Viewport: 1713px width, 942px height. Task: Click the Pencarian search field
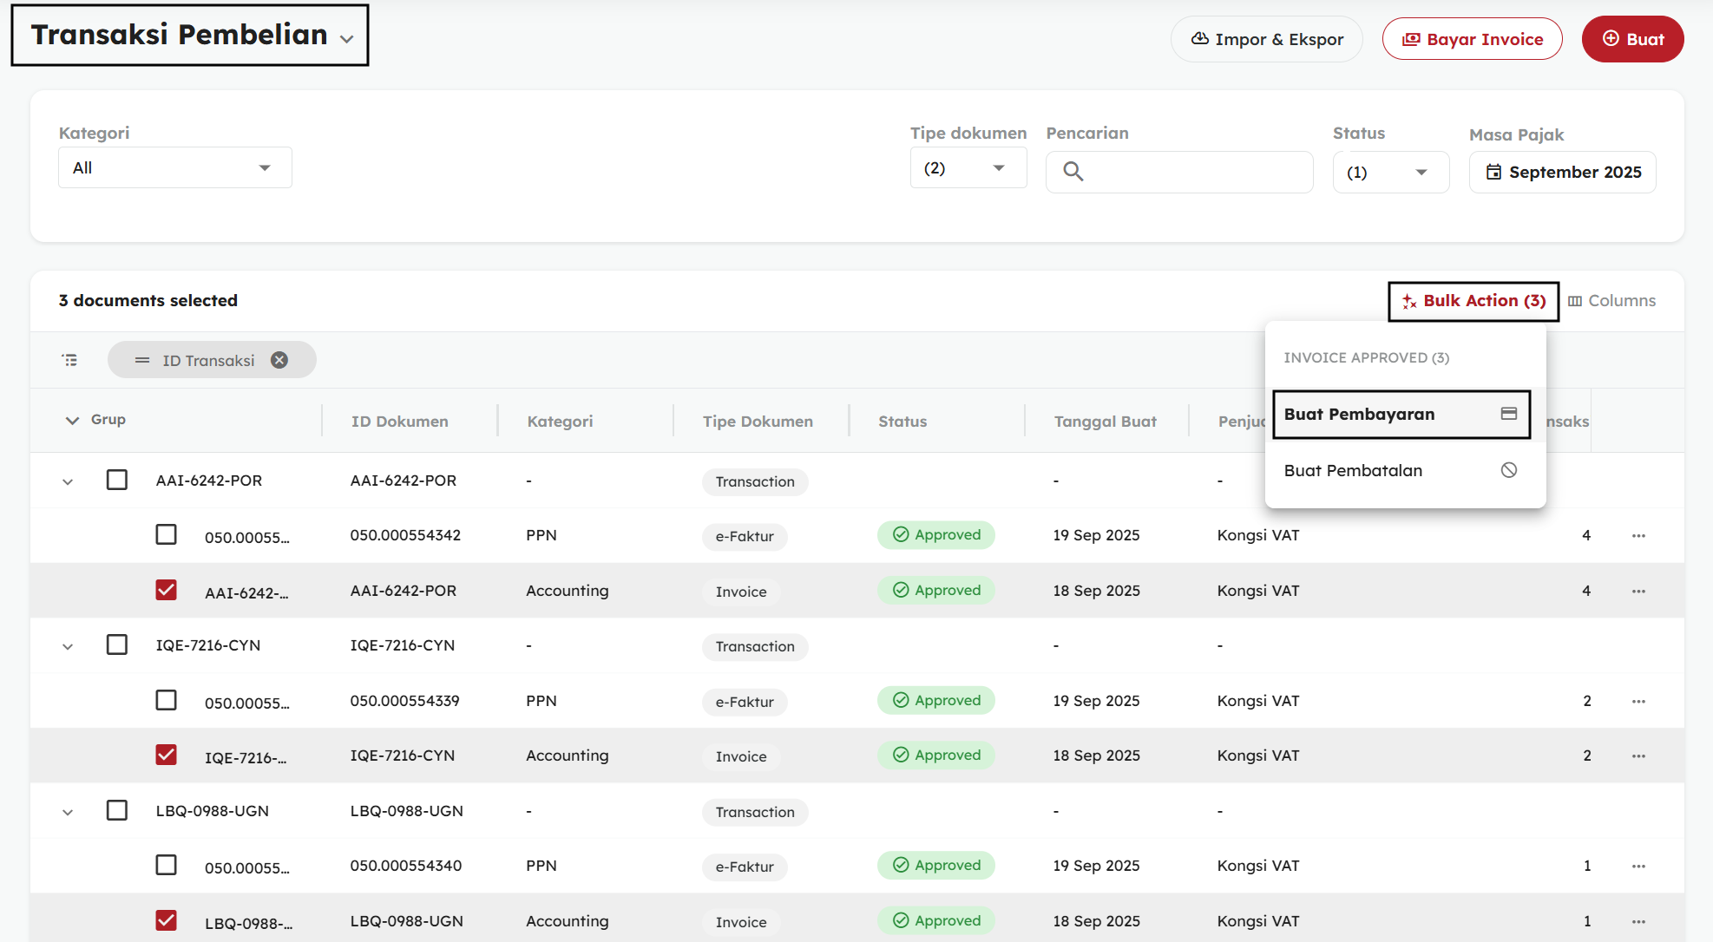coord(1193,172)
